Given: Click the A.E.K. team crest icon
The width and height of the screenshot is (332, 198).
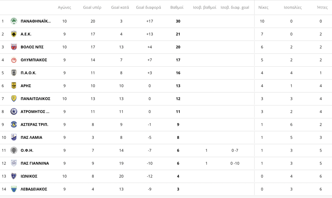Looking at the screenshot, I should point(14,34).
